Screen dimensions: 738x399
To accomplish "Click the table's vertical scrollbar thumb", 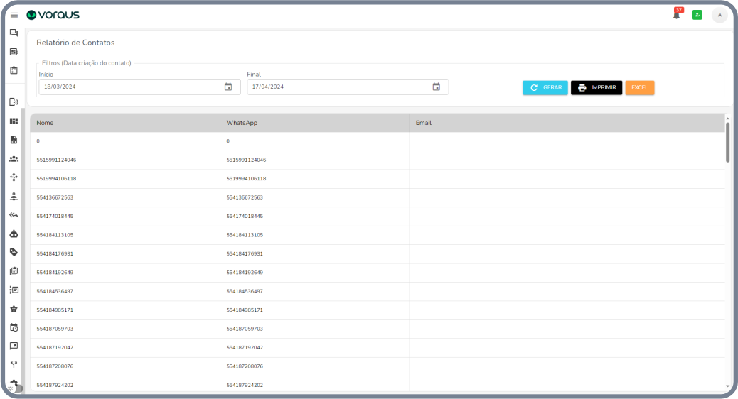I will coord(727,142).
